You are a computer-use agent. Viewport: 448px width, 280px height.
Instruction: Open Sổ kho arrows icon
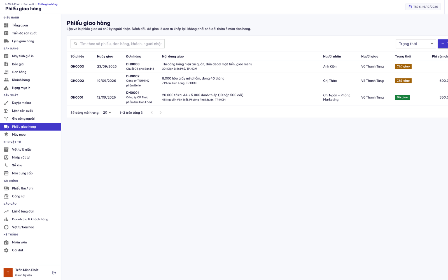pos(6,165)
